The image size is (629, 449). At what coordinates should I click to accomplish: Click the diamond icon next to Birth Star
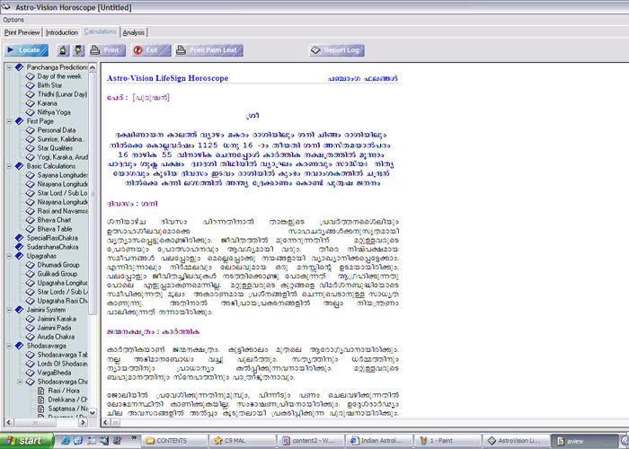(x=30, y=85)
